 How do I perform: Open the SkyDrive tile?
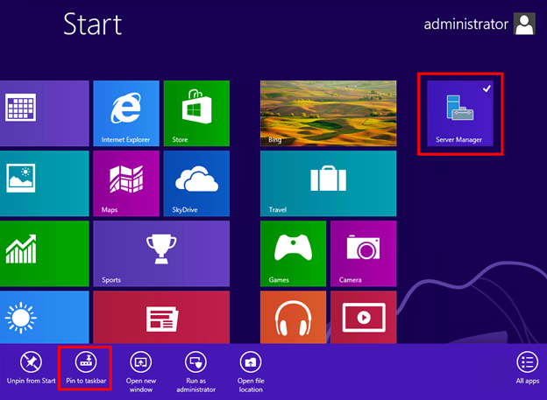point(196,183)
